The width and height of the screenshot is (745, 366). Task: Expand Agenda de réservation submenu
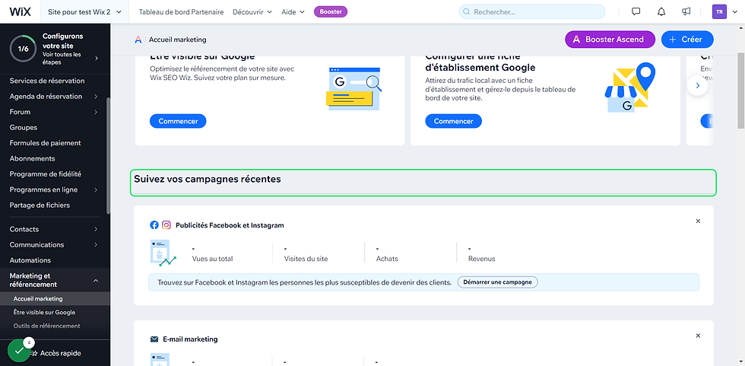click(96, 97)
